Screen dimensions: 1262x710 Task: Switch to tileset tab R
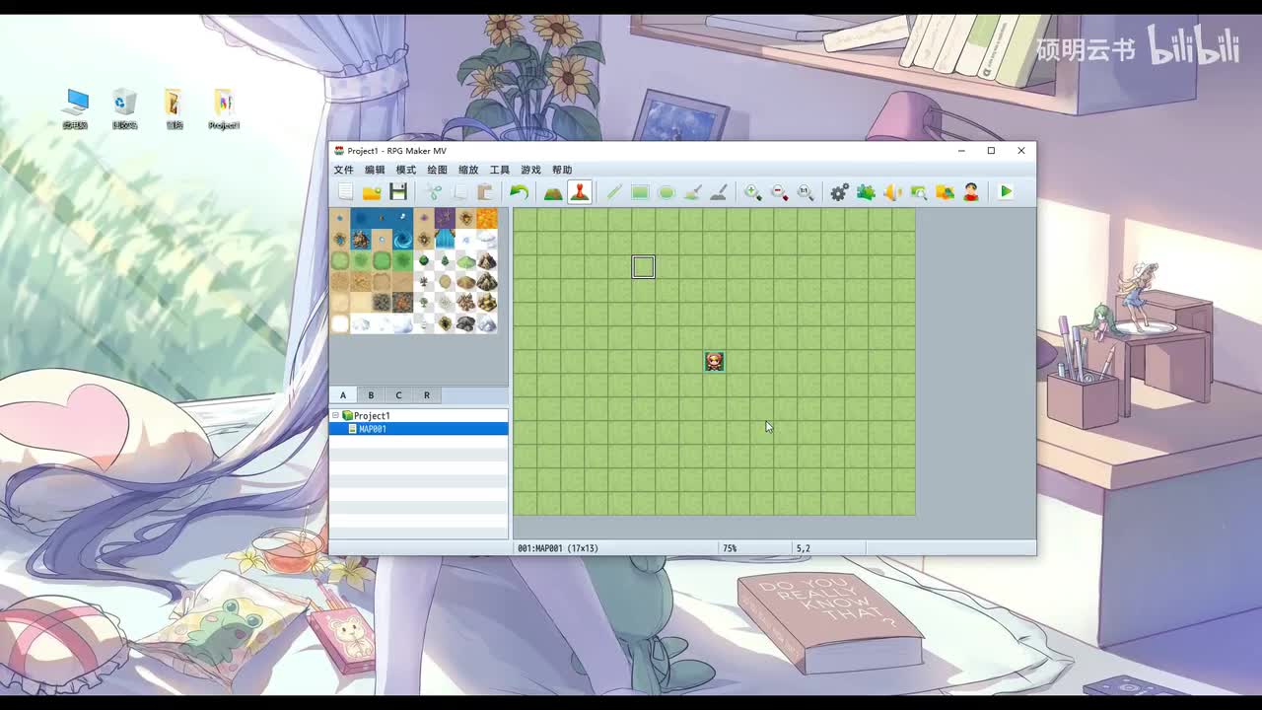pos(427,395)
